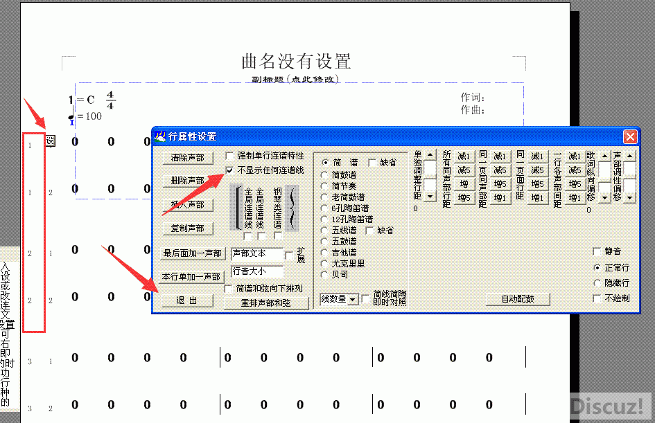Click down arrow for 声部调性偏移
The image size is (655, 423).
coord(629,198)
